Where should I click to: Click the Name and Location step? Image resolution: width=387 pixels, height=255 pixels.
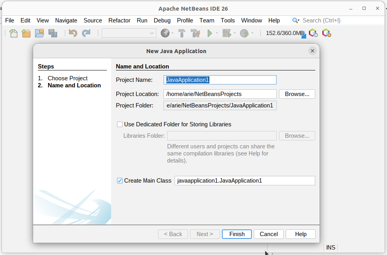tap(74, 85)
